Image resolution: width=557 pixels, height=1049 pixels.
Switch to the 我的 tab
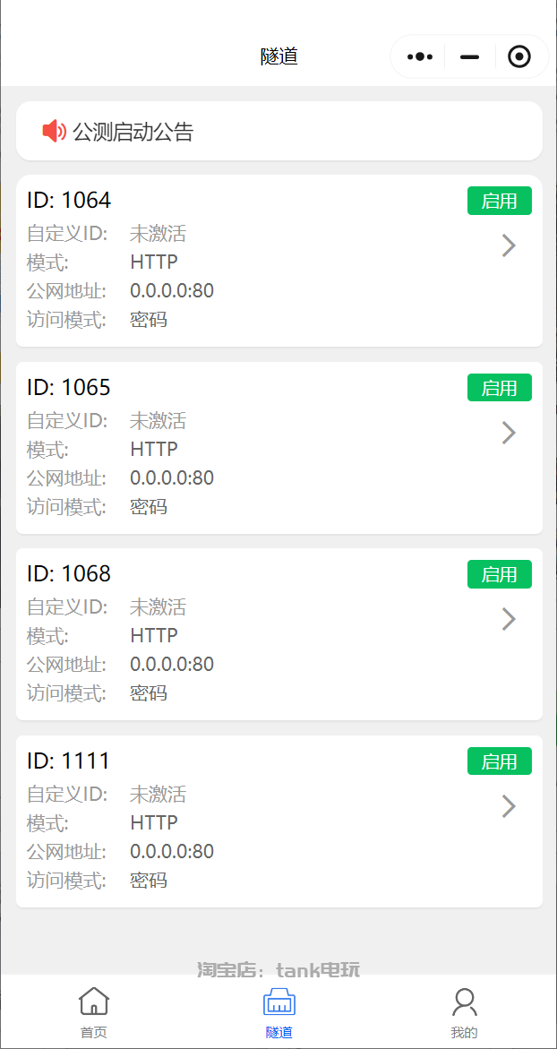click(x=464, y=1012)
